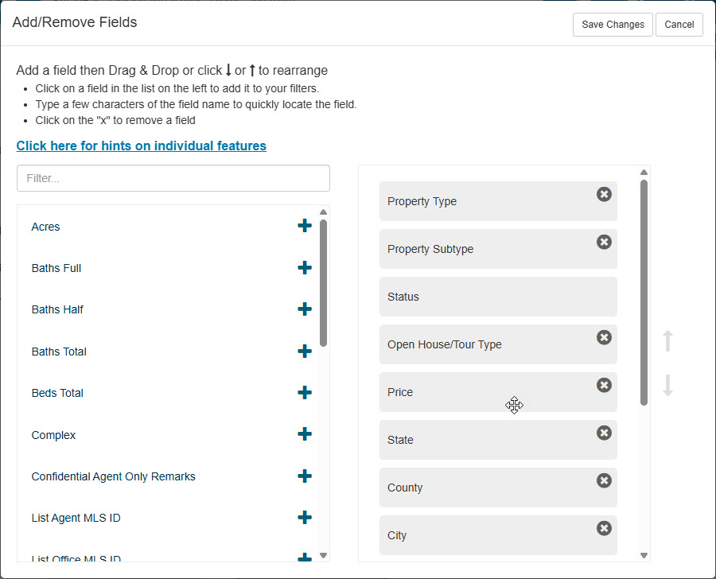Click left list scrollbar down arrow
The image size is (716, 579).
tap(323, 555)
